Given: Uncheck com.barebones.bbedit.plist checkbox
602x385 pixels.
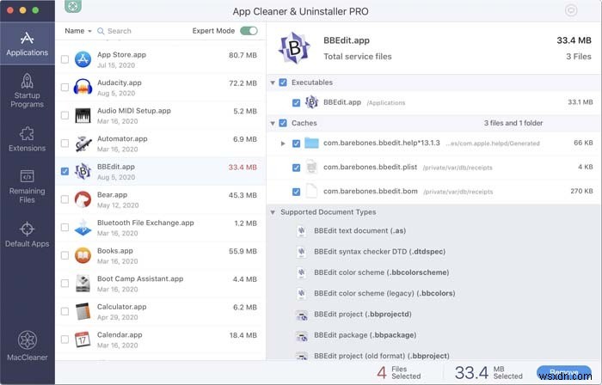Looking at the screenshot, I should pyautogui.click(x=296, y=168).
